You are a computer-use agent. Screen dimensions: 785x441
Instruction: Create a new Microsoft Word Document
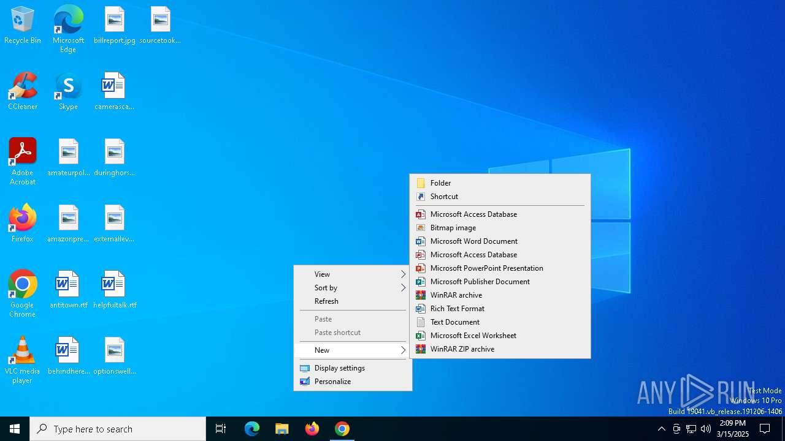(500, 241)
